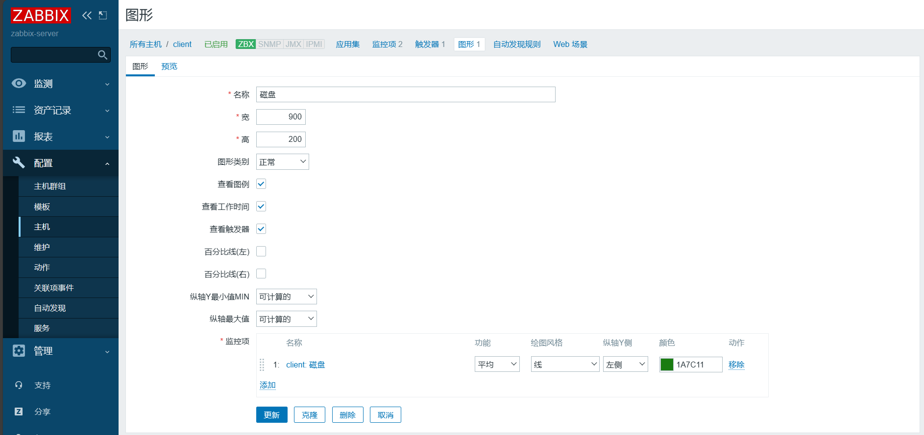The height and width of the screenshot is (435, 924).
Task: Click the 宽 input showing 900
Action: (281, 117)
